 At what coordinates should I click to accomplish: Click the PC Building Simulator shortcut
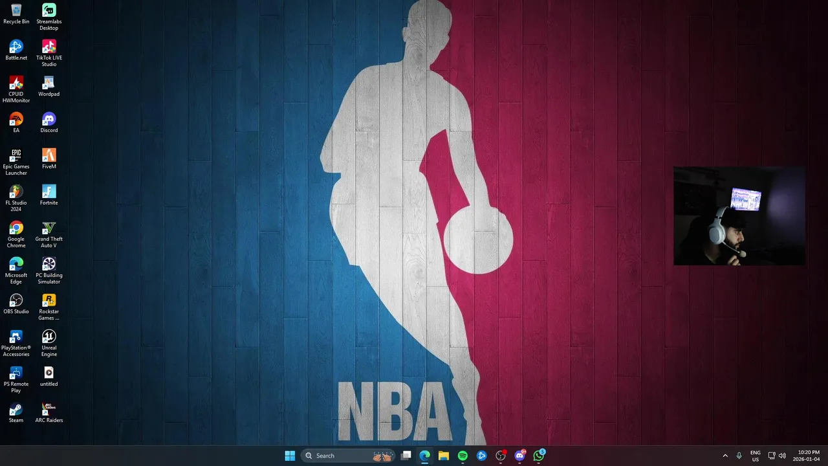[49, 271]
